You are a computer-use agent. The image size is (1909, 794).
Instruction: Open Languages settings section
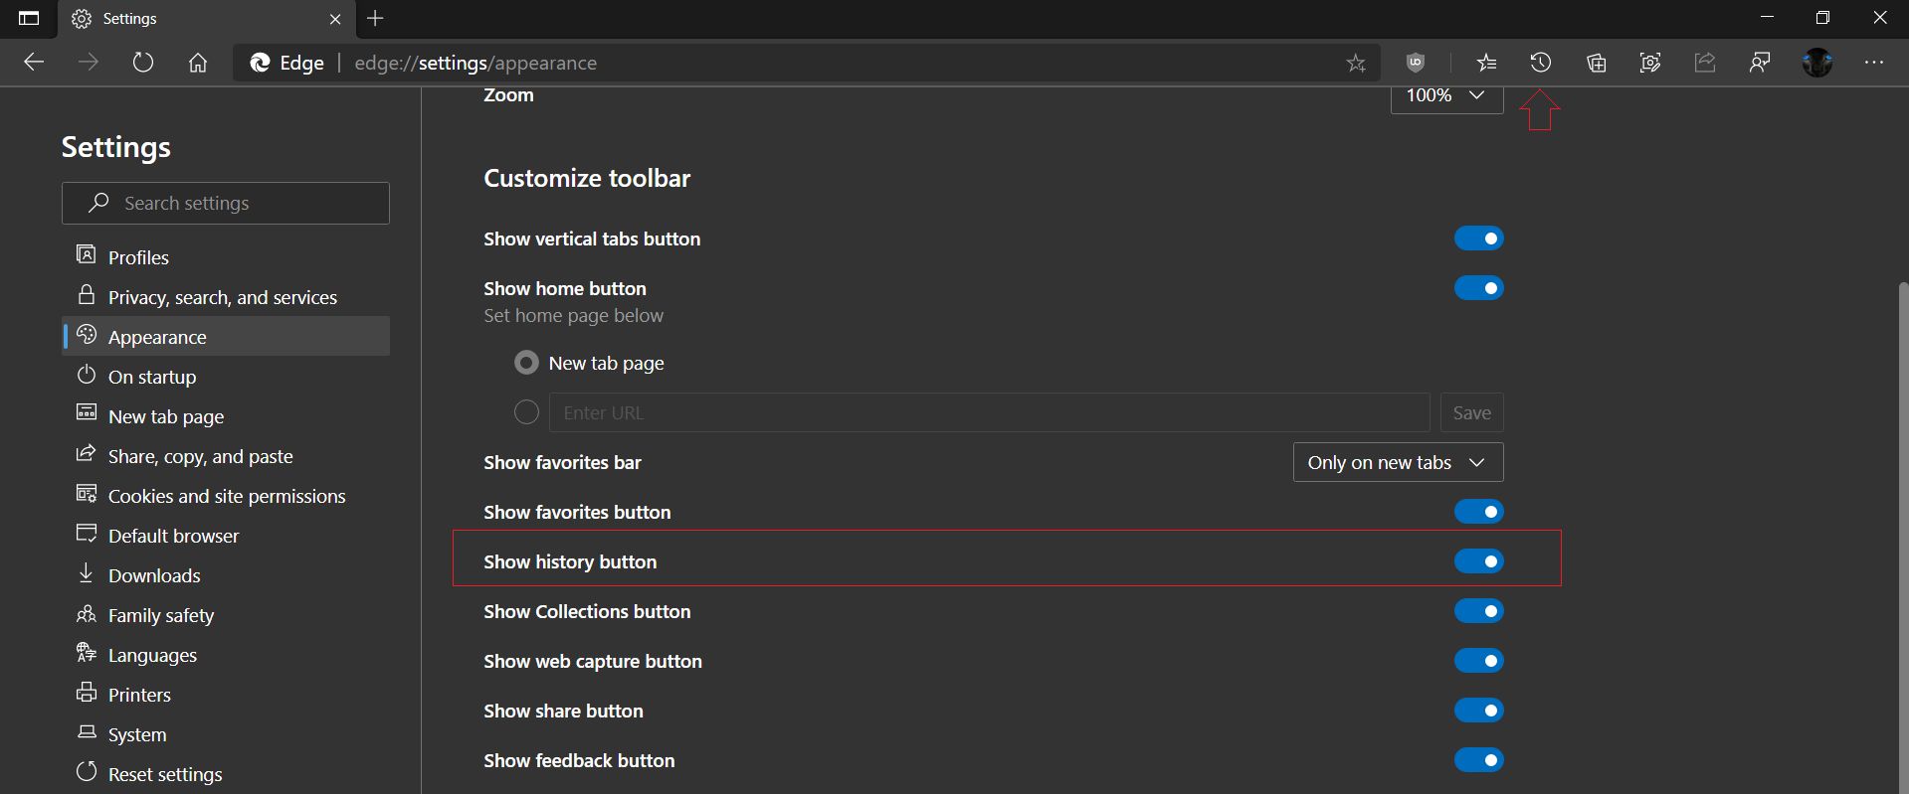(x=226, y=655)
